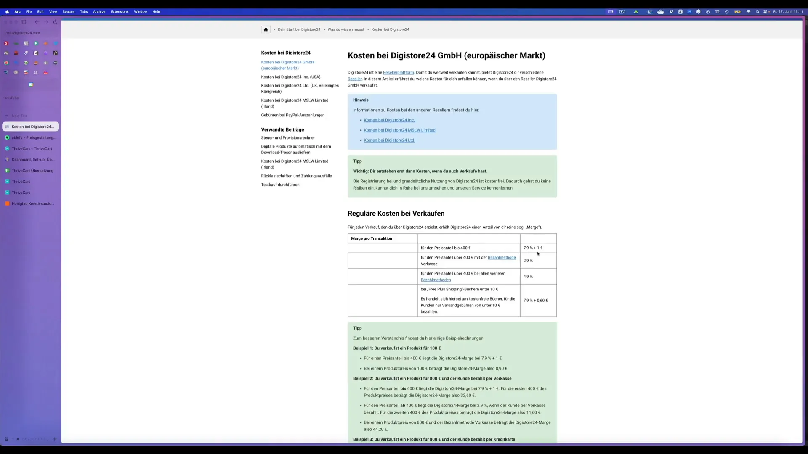This screenshot has width=808, height=454.
Task: Open the grey power button favicon
Action: pyautogui.click(x=16, y=72)
